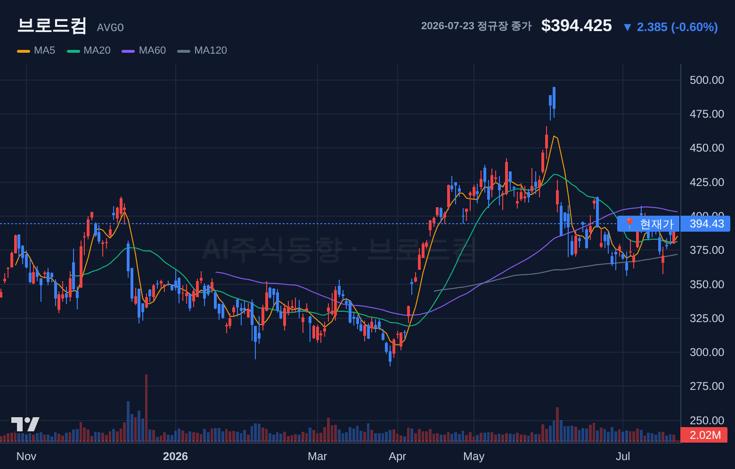The height and width of the screenshot is (469, 735).
Task: Click the 475.00 price axis label
Action: pos(707,114)
